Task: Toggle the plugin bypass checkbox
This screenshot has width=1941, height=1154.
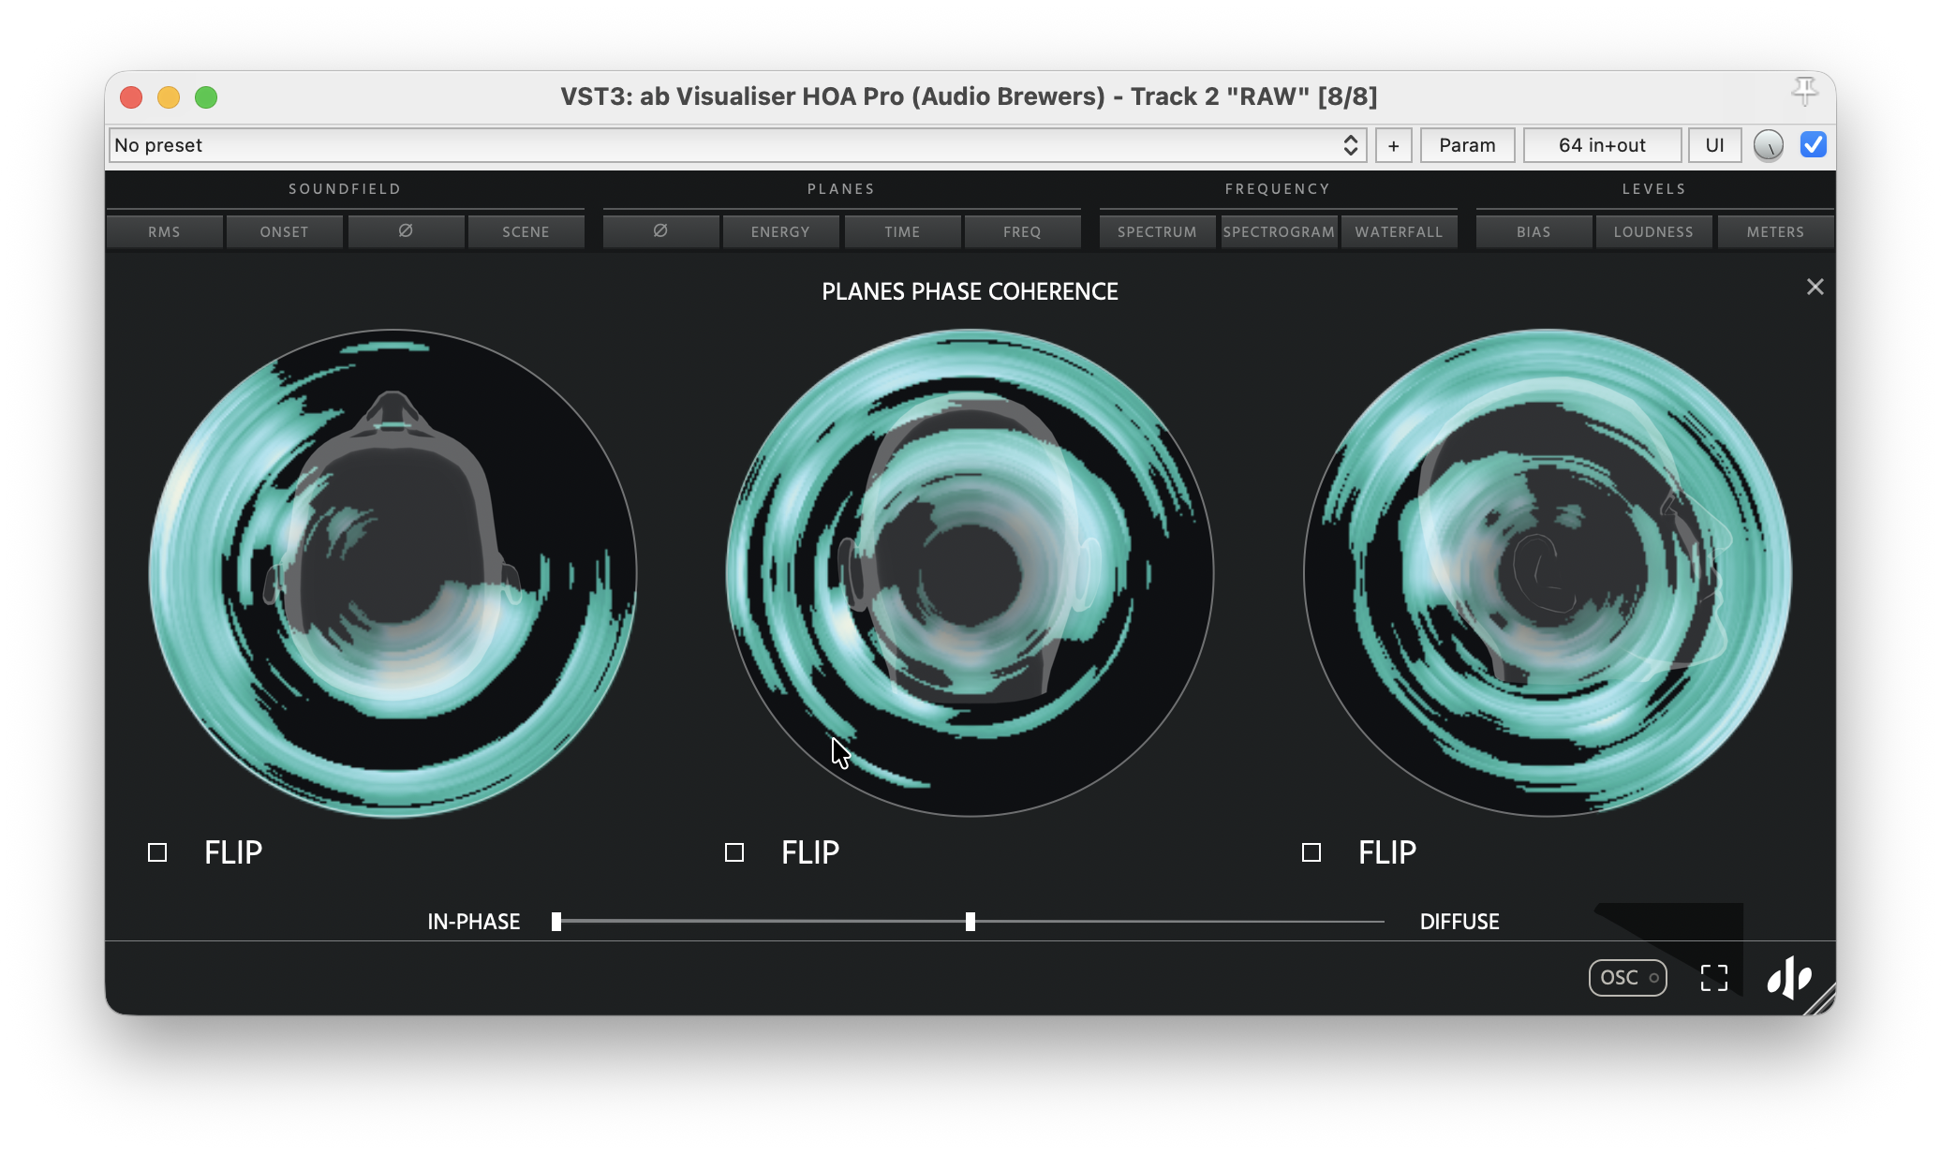Action: pos(1814,145)
